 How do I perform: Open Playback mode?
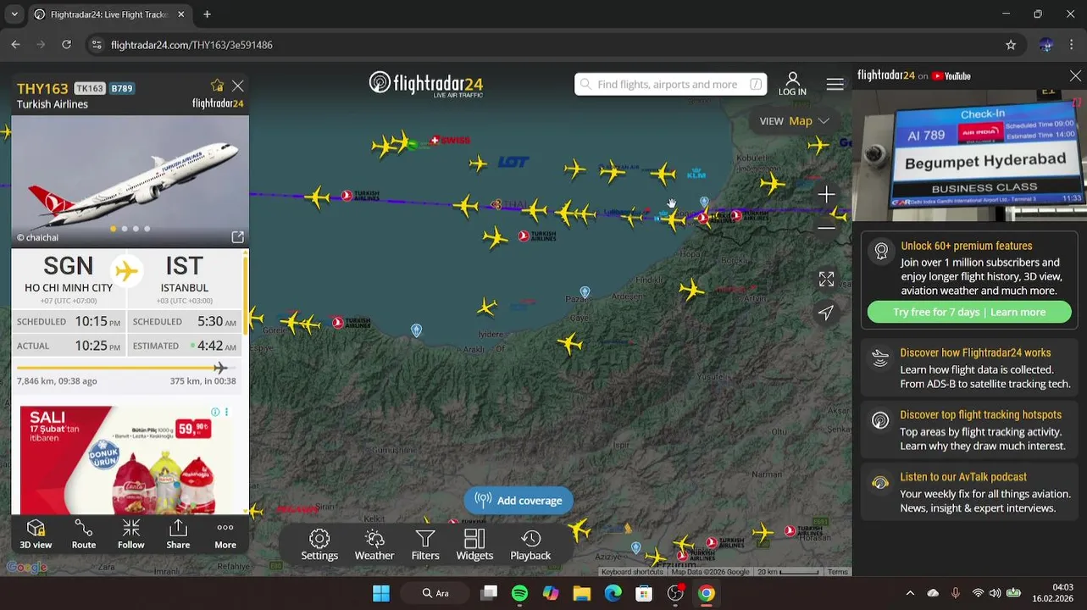530,545
